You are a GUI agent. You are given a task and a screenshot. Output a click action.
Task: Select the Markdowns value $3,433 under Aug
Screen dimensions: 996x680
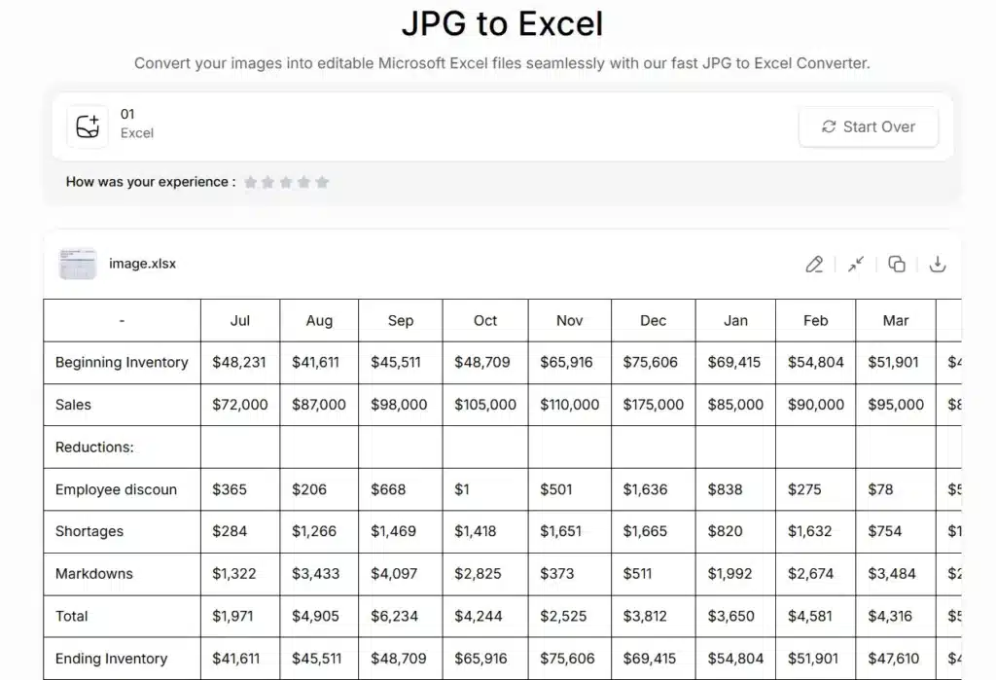click(317, 574)
